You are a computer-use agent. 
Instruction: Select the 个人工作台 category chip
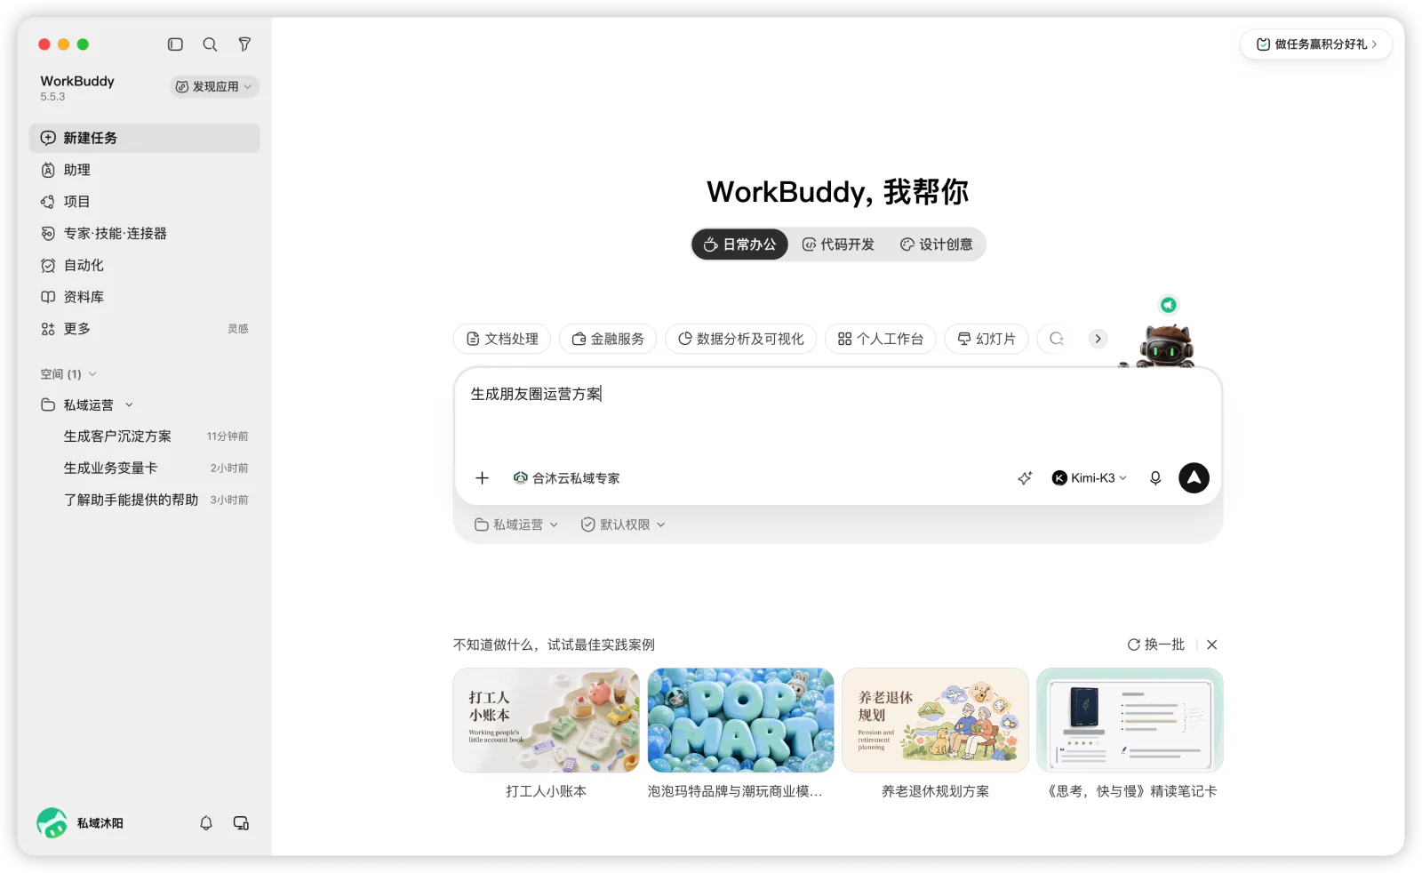click(x=881, y=339)
